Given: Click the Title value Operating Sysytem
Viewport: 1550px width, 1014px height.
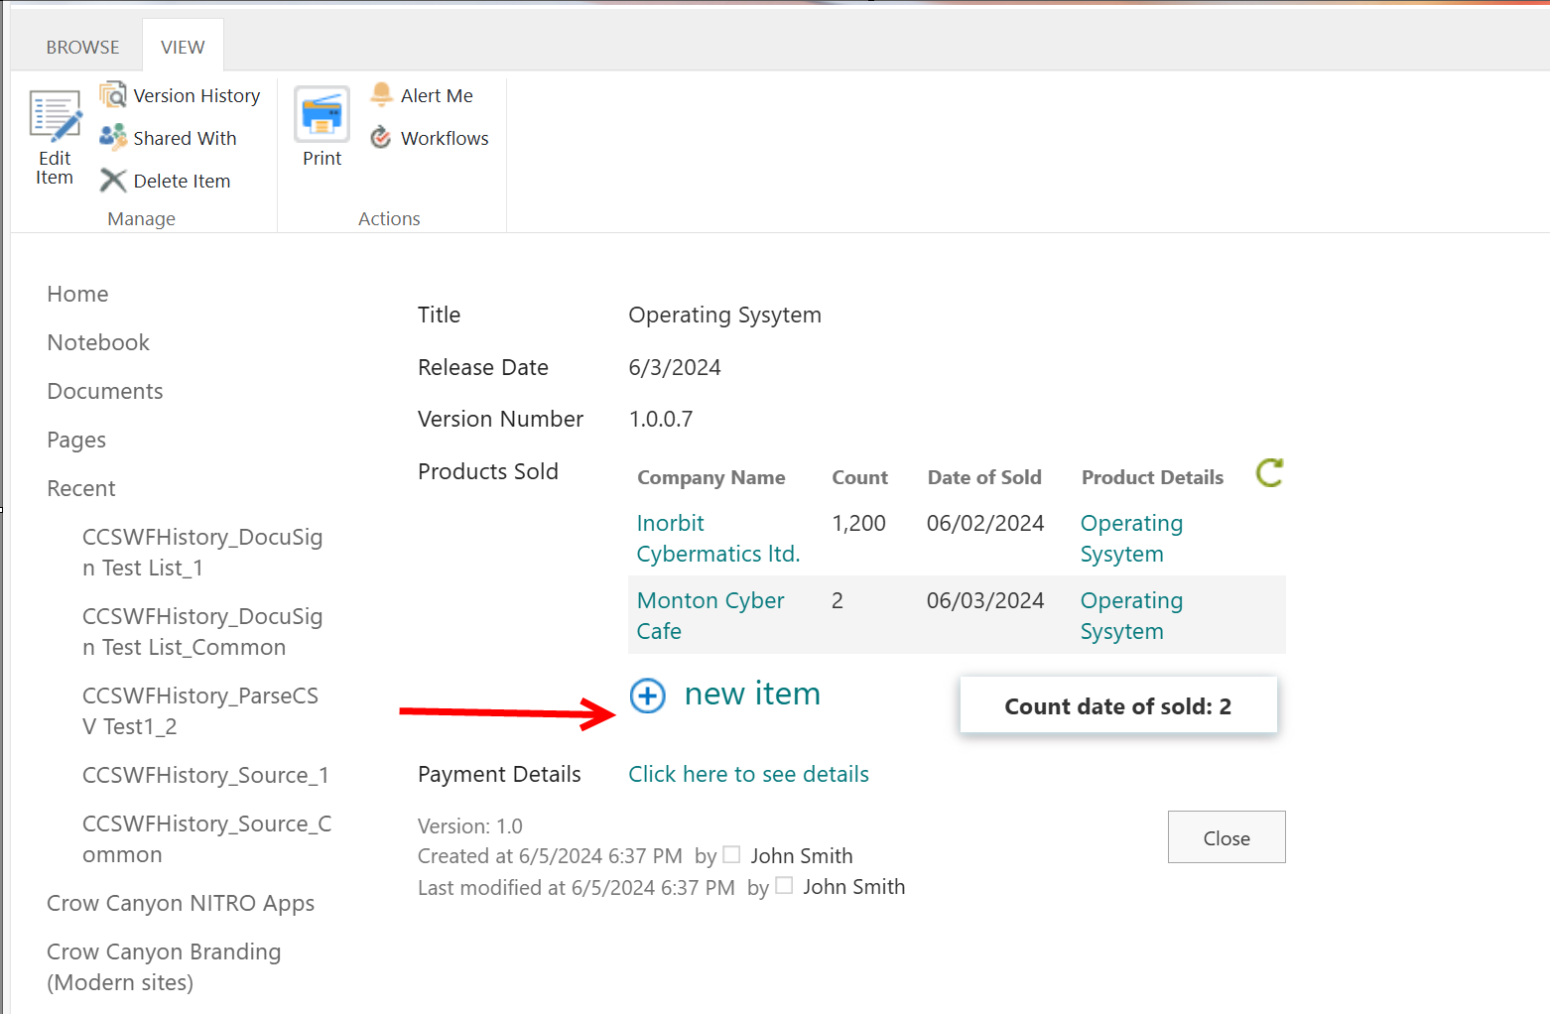Looking at the screenshot, I should [724, 315].
